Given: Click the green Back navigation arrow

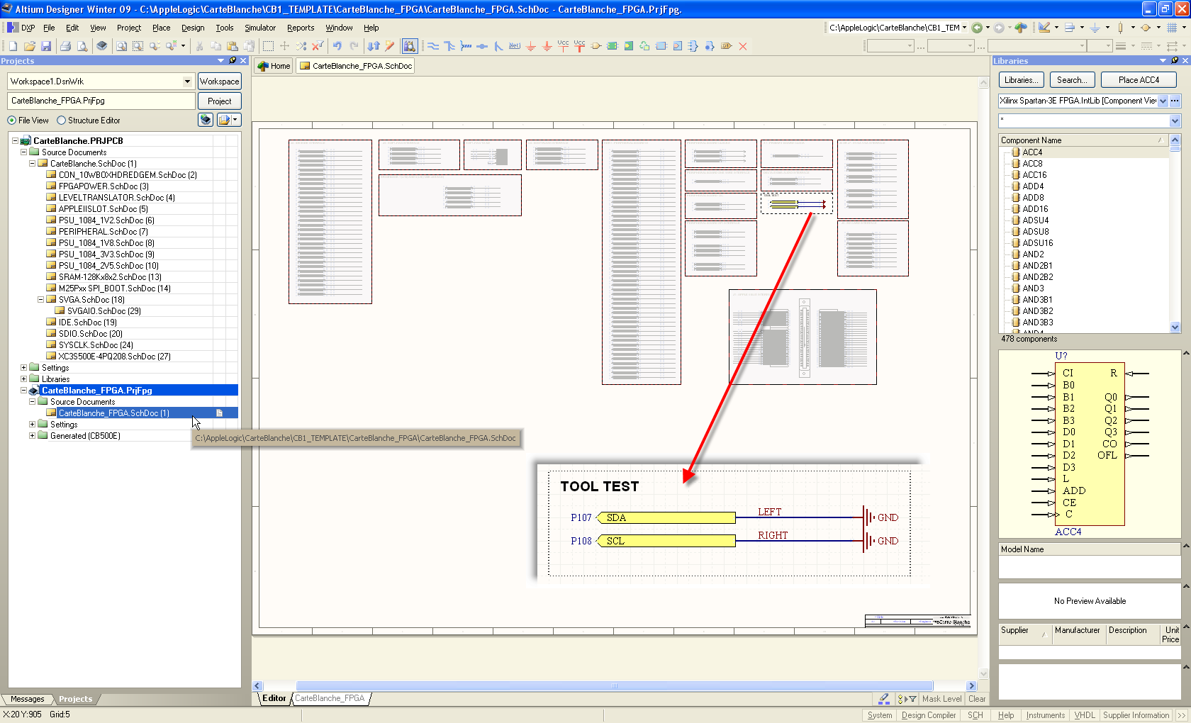Looking at the screenshot, I should tap(977, 28).
